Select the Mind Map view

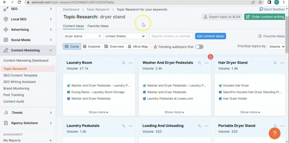138,46
